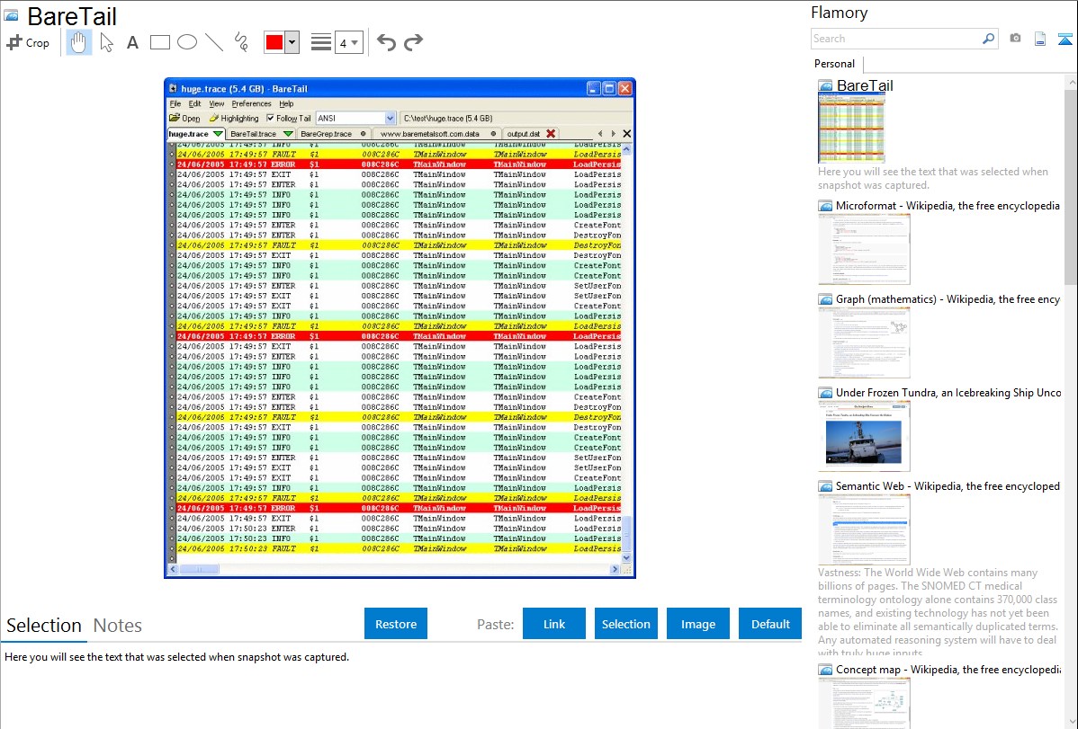
Task: Open the Under Frozen Tundra snapshot thumbnail
Action: (x=864, y=436)
